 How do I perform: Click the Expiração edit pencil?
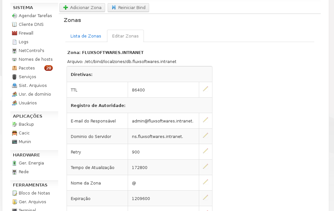(205, 197)
